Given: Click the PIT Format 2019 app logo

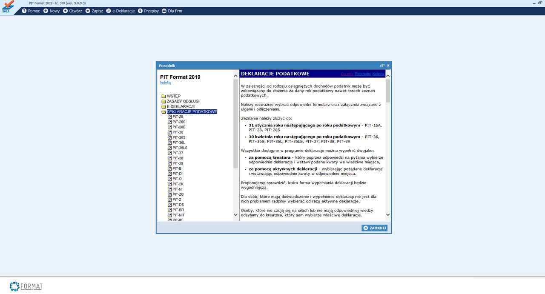Looking at the screenshot, I should (7, 7).
